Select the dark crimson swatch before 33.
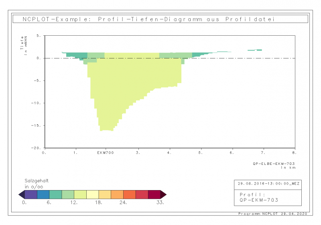 (x=154, y=195)
